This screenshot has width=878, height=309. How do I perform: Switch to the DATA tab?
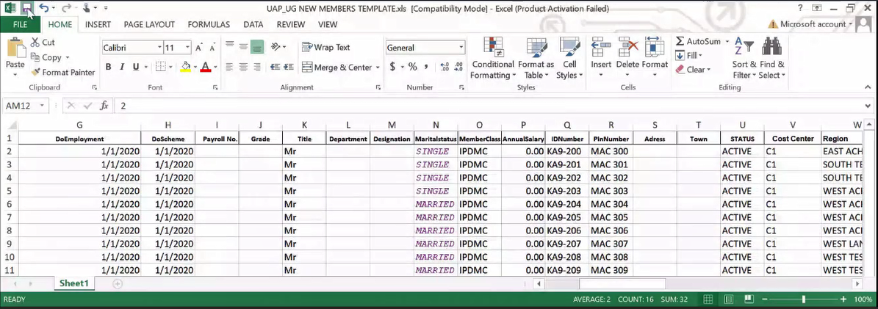pyautogui.click(x=253, y=25)
